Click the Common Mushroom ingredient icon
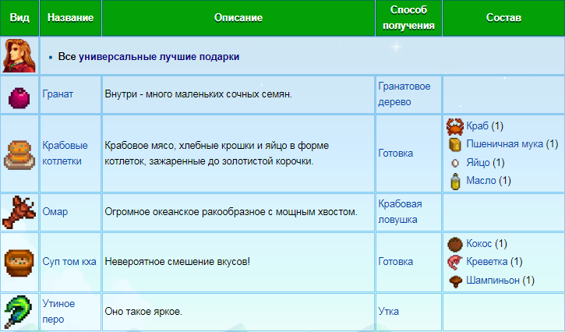 tap(455, 281)
